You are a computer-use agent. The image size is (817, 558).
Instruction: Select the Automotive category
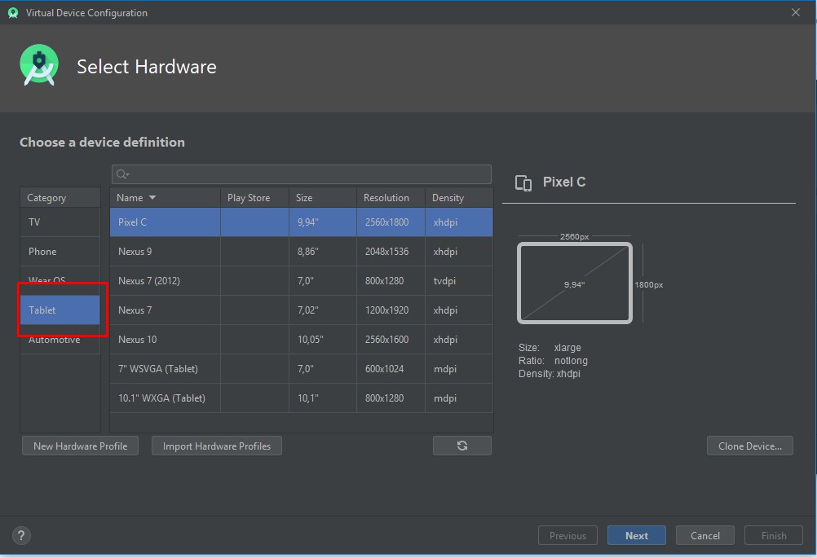point(60,340)
